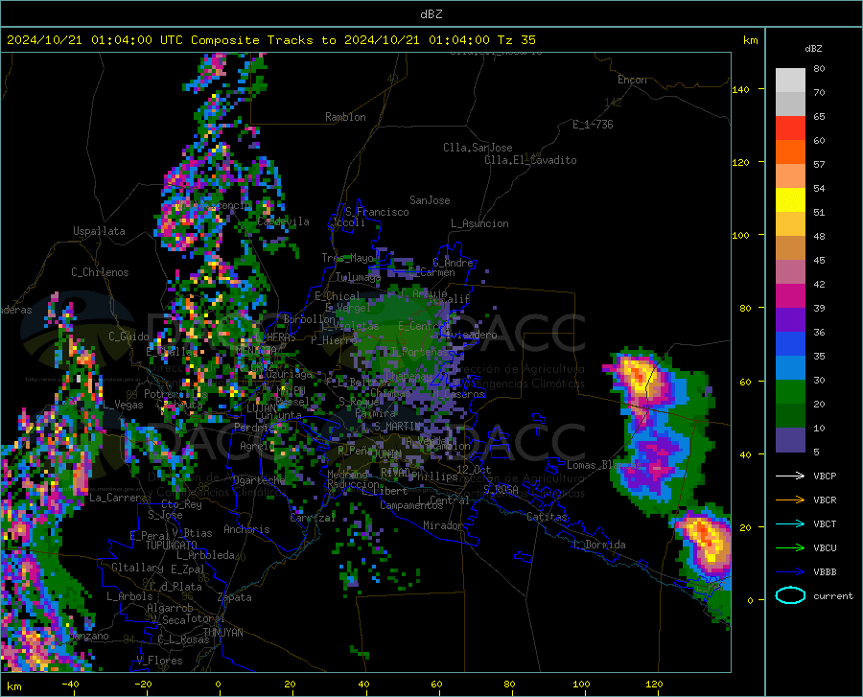Choose the brown swatch between 48 and 45
Image resolution: width=863 pixels, height=697 pixels.
click(x=790, y=248)
